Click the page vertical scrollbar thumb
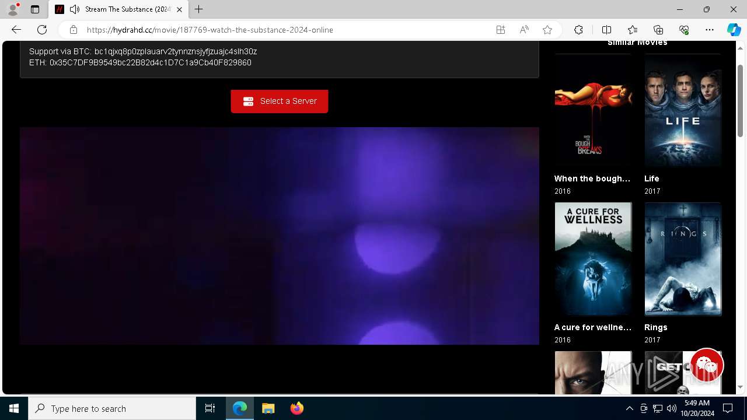 point(740,100)
